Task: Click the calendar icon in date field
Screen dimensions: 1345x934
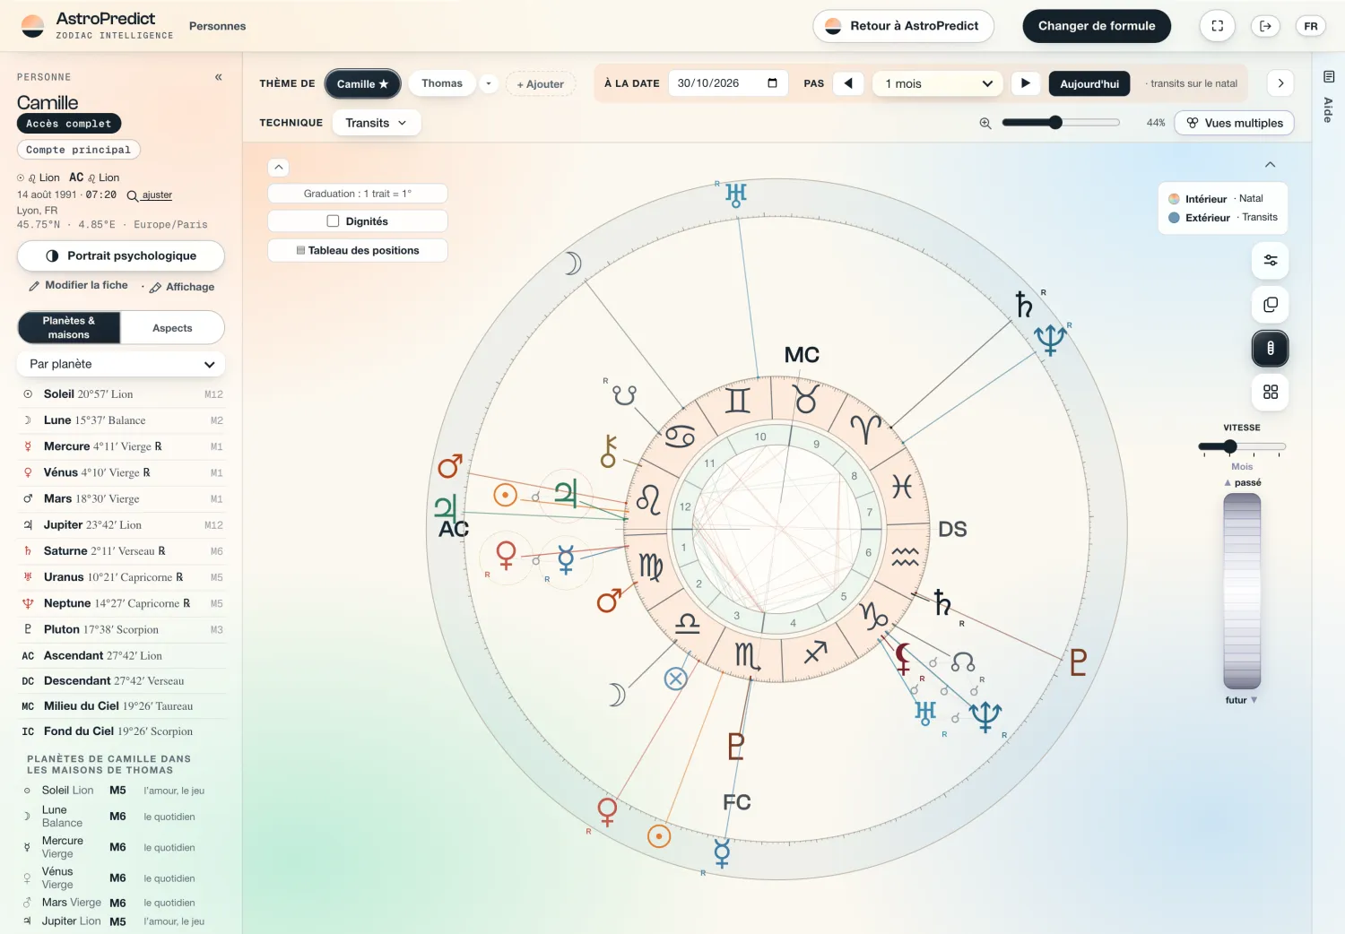Action: (x=772, y=83)
